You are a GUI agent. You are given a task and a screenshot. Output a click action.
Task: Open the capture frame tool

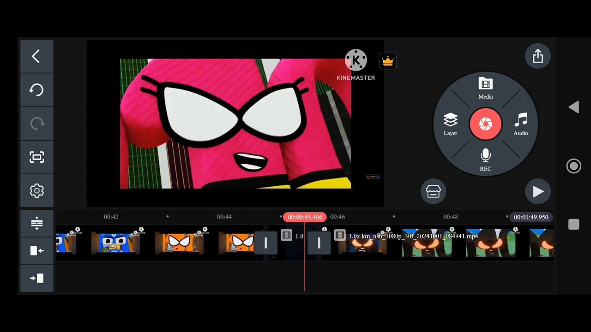(36, 157)
